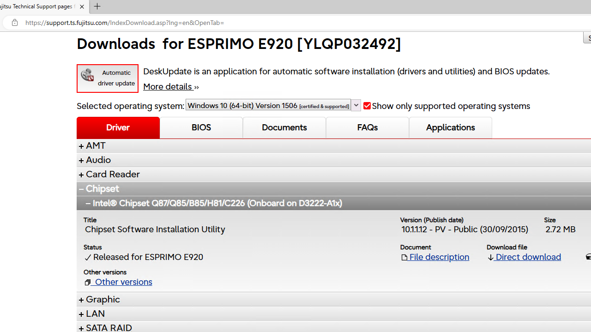Select the Driver tab
The width and height of the screenshot is (591, 332).
point(118,127)
